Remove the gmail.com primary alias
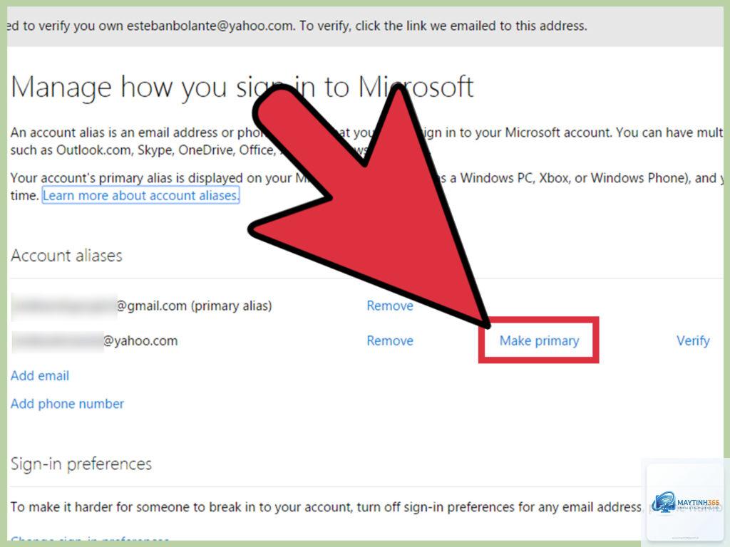 (390, 306)
